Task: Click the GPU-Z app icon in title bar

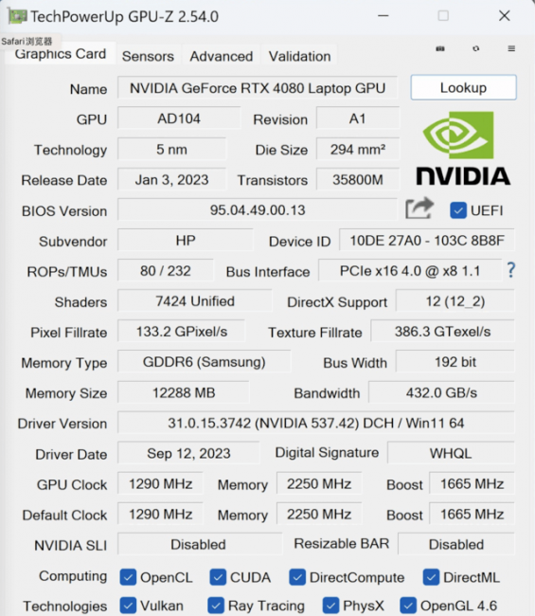Action: click(17, 16)
